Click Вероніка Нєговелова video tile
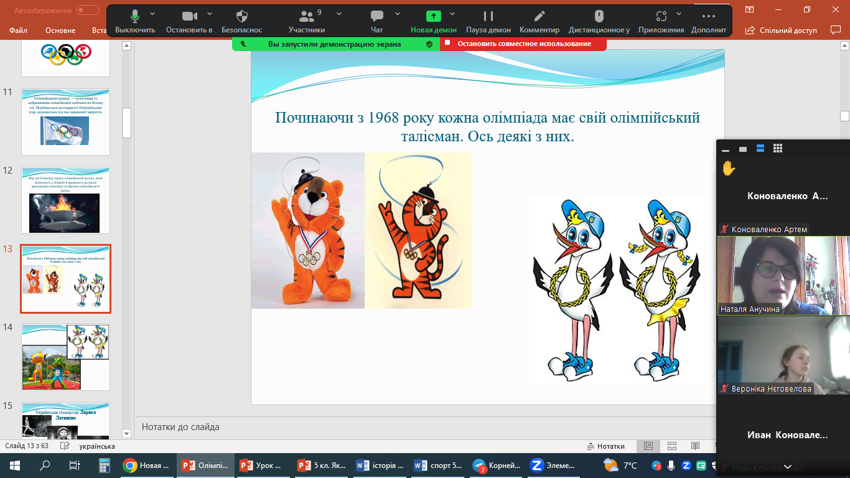Screen dimensions: 850x478 (x=783, y=355)
